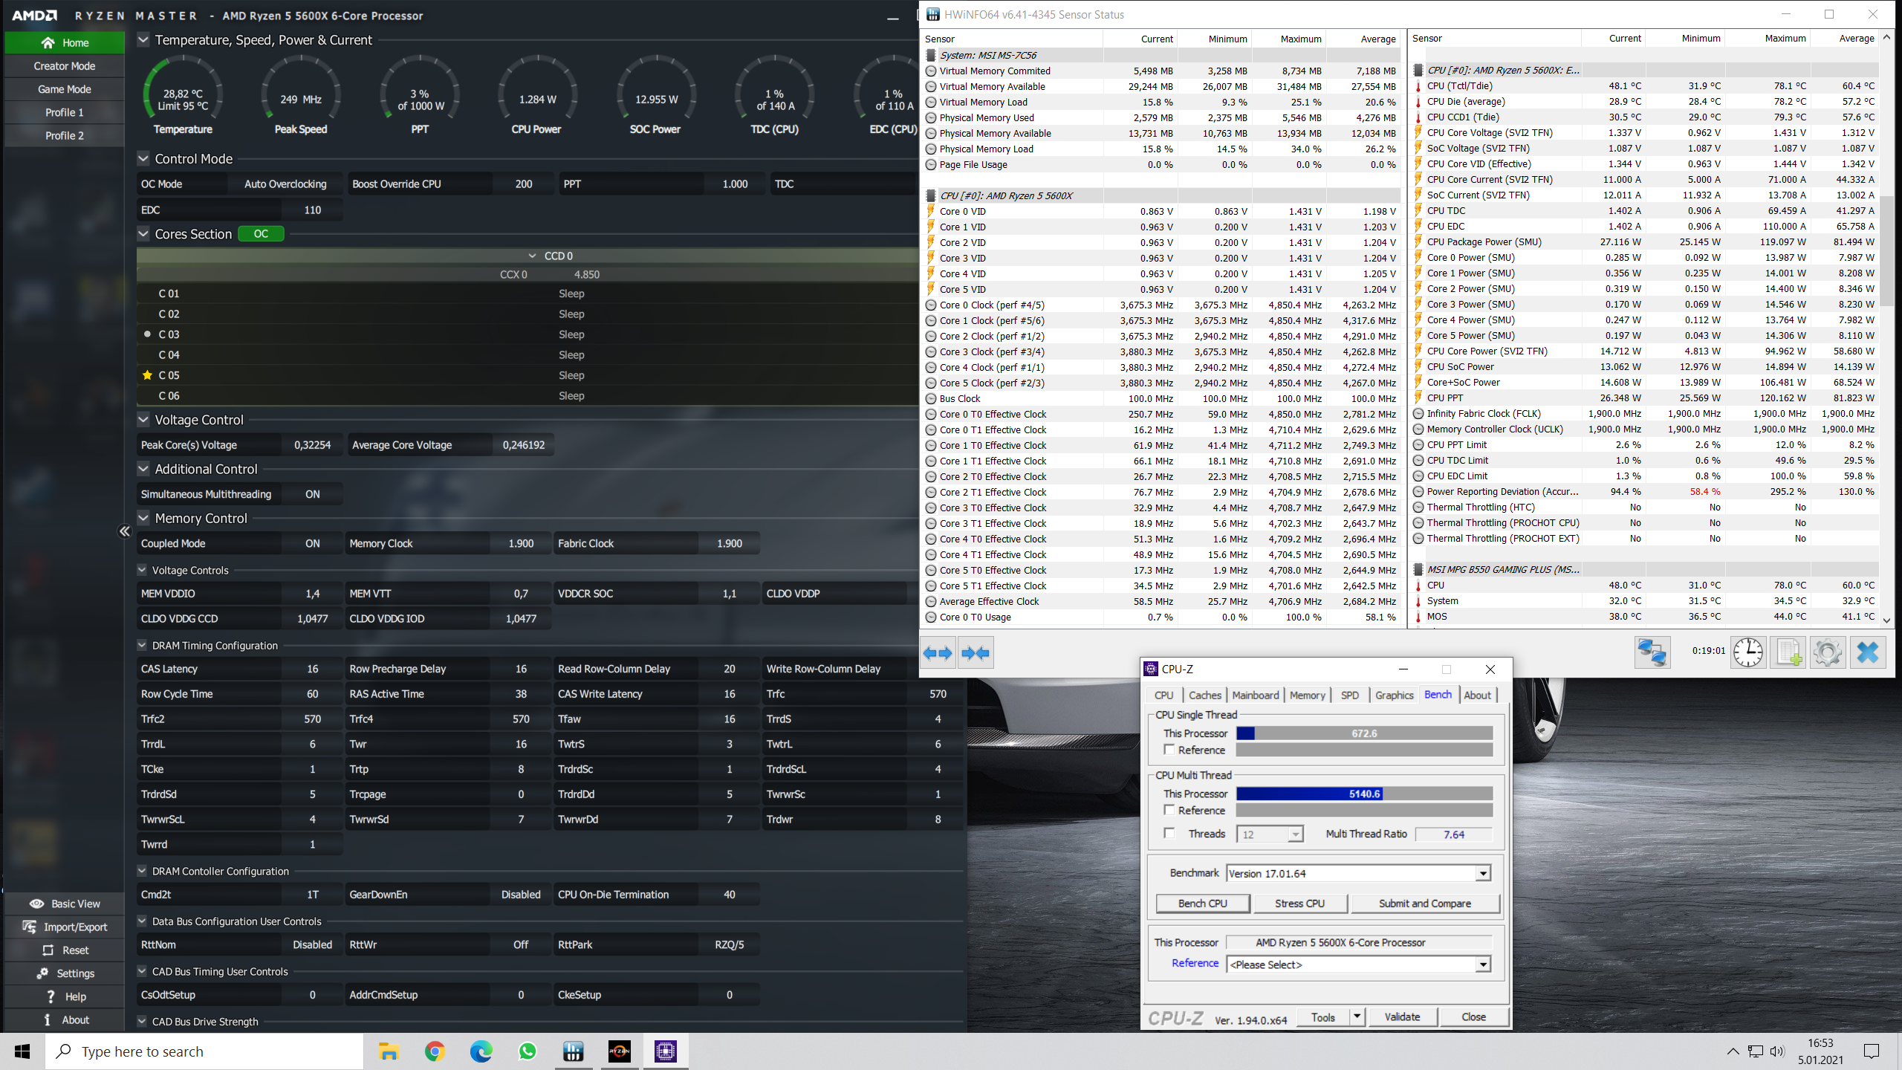The width and height of the screenshot is (1902, 1070).
Task: Open HWiNFO taskbar icon
Action: tap(573, 1051)
